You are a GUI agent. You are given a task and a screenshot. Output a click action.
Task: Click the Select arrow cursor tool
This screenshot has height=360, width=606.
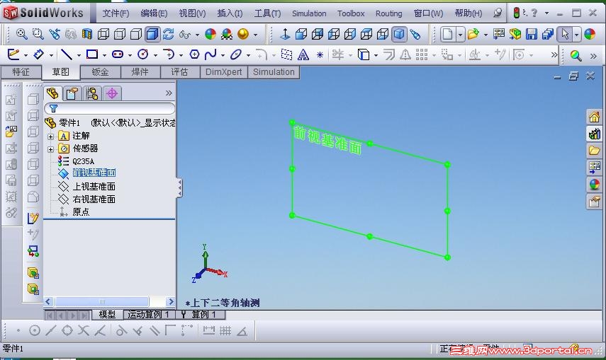(565, 35)
